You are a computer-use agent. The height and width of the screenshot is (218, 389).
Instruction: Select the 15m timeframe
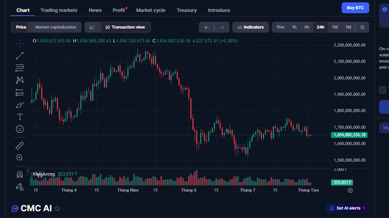tap(280, 27)
